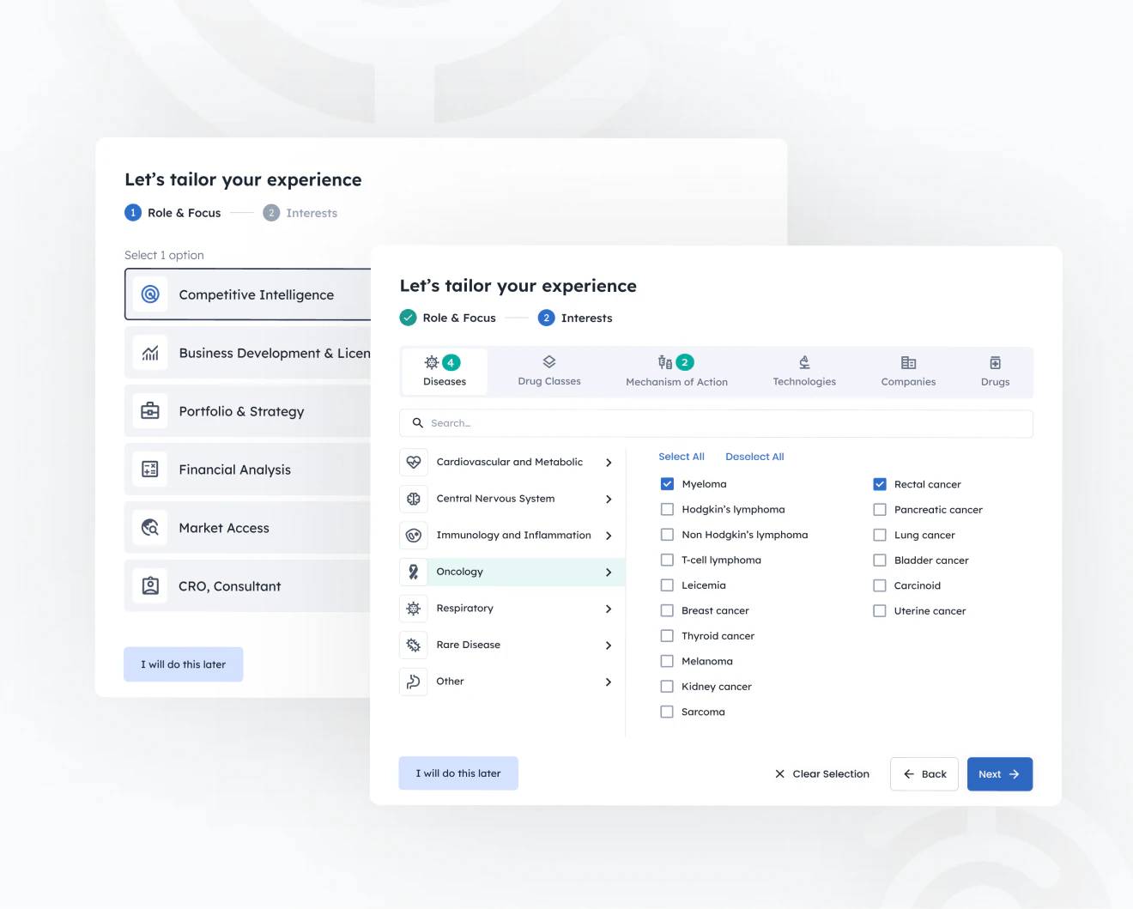Check the Melanoma checkbox
This screenshot has height=909, width=1133.
667,661
